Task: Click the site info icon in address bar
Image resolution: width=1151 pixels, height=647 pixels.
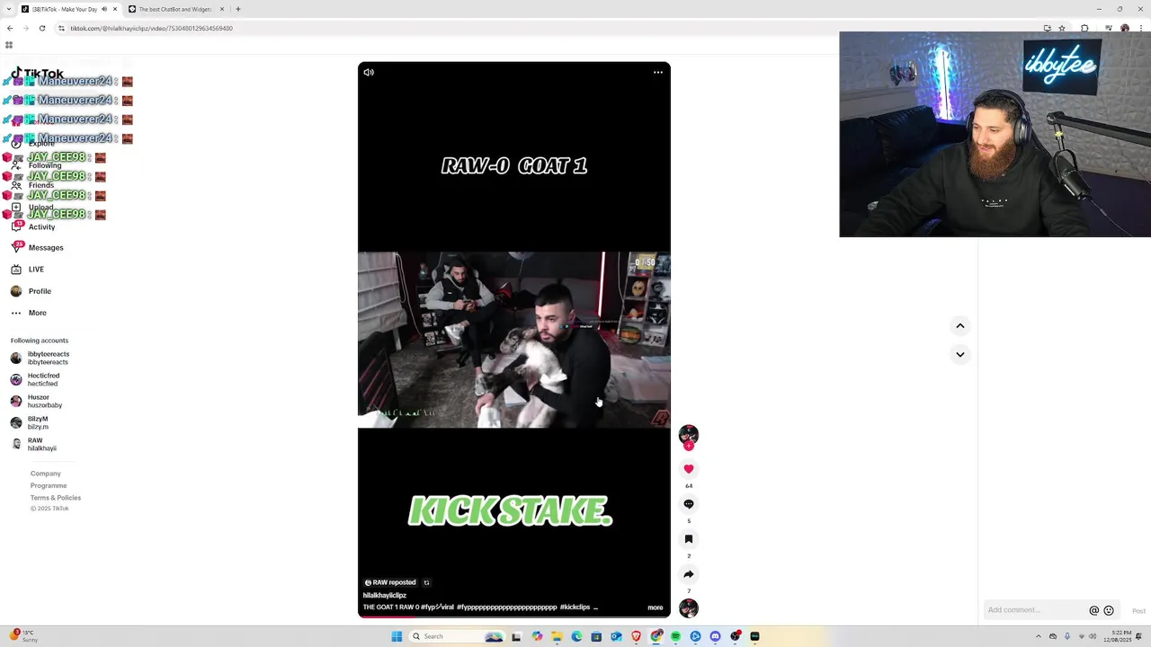Action: click(61, 28)
